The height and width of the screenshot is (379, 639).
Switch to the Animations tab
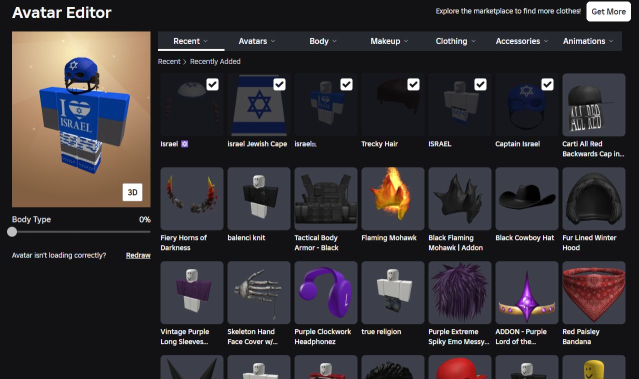point(588,41)
